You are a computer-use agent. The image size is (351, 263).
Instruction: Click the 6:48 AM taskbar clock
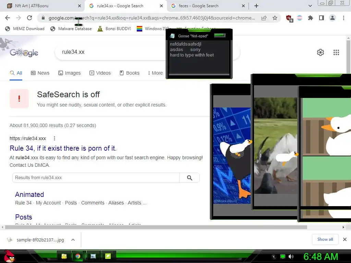[x=321, y=256]
